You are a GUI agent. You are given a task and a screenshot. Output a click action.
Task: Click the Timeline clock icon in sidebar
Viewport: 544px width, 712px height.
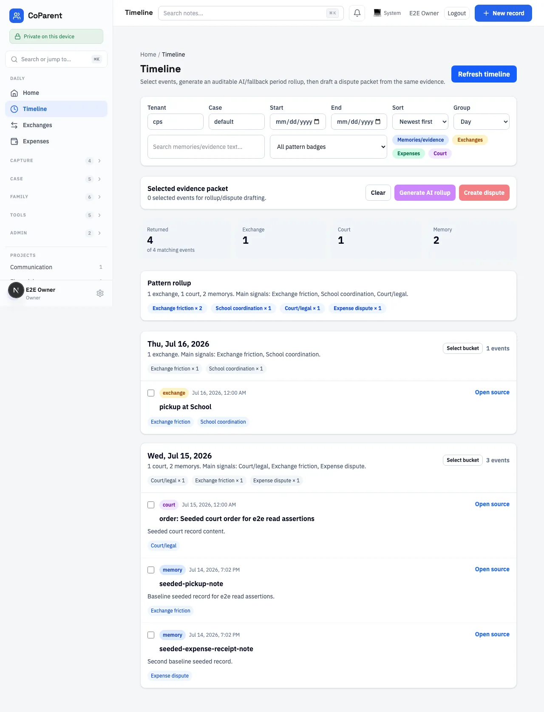[14, 109]
